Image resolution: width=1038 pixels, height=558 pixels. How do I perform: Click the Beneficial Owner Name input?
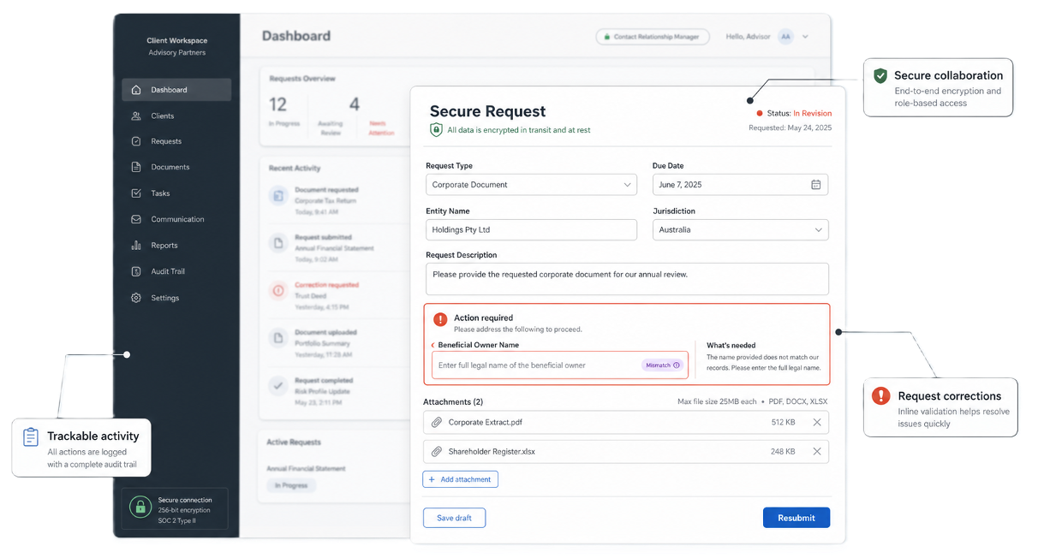[x=560, y=365]
